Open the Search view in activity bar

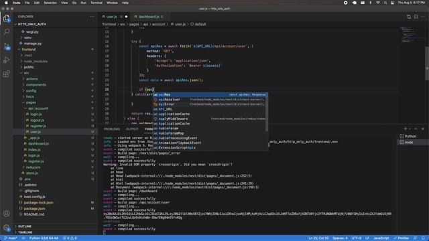[6, 32]
